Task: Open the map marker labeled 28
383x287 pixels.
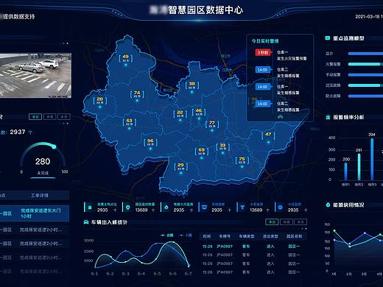Action: 99,101
